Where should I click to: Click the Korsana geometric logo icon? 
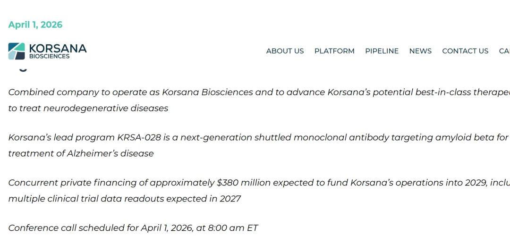tap(17, 51)
